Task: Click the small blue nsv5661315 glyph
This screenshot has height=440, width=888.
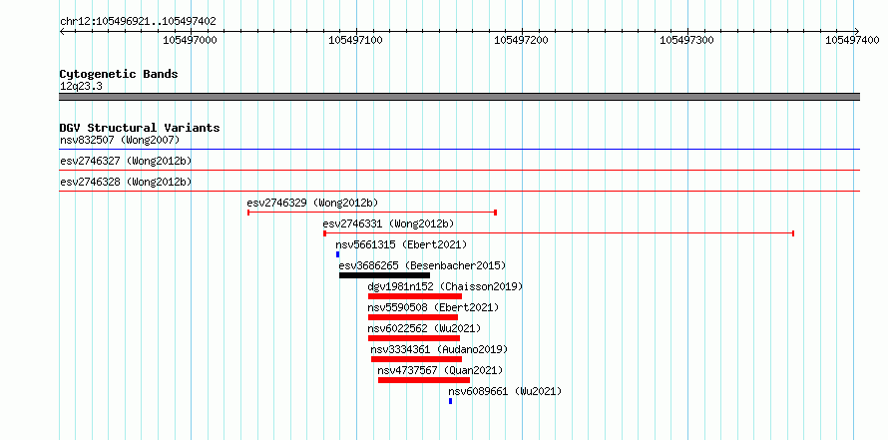Action: pos(338,254)
